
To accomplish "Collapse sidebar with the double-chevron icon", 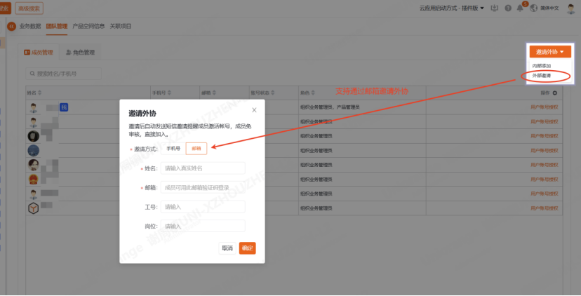I will point(11,26).
